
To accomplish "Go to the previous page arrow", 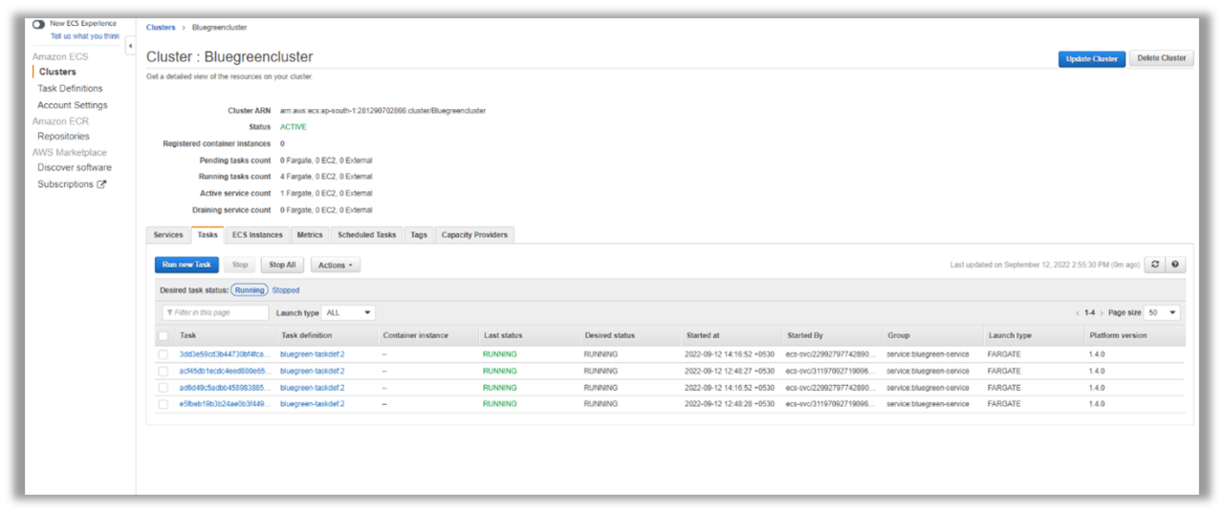I will [x=1078, y=313].
